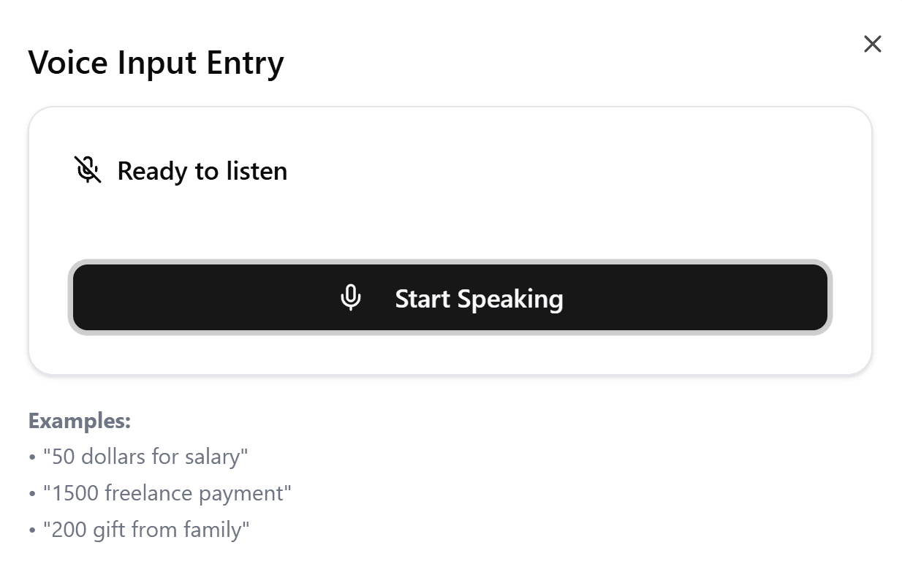Click the word 'Voice' in the title

click(69, 63)
